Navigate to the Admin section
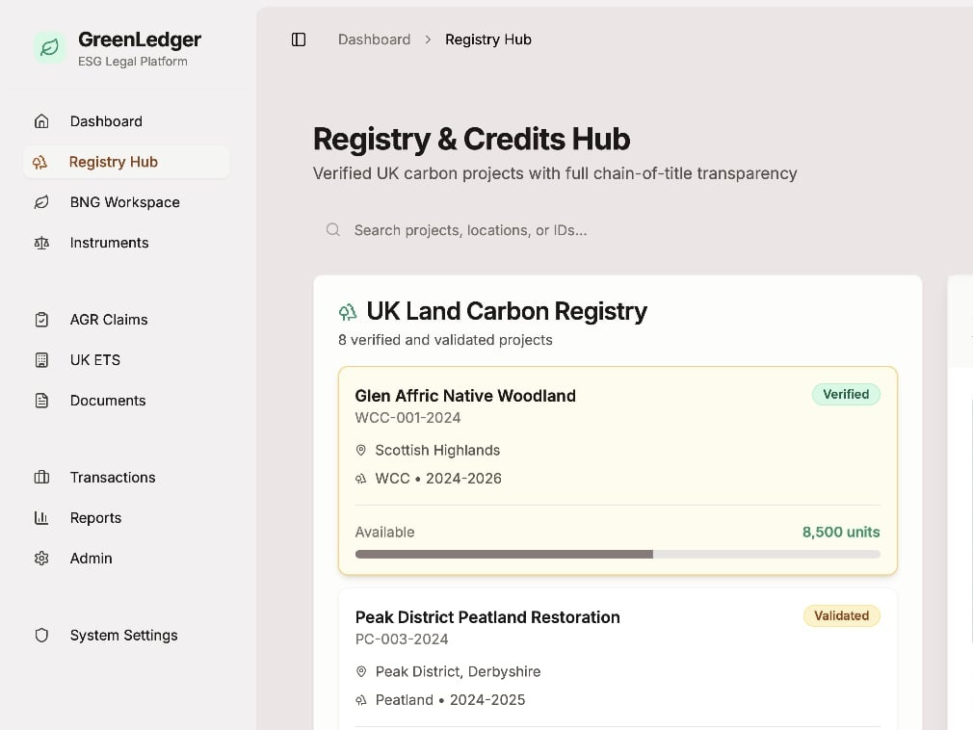 point(91,558)
